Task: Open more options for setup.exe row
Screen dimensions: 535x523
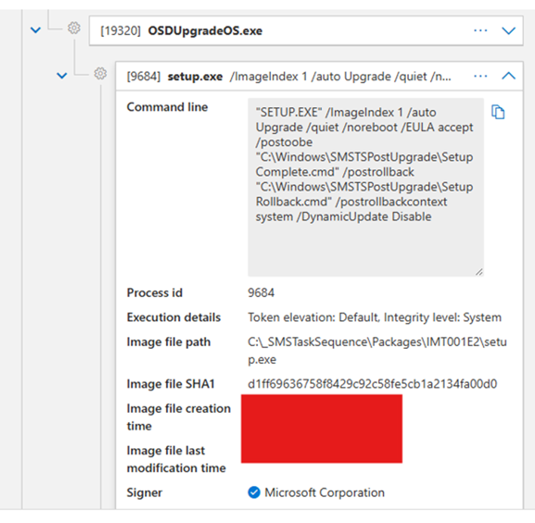Action: [481, 75]
